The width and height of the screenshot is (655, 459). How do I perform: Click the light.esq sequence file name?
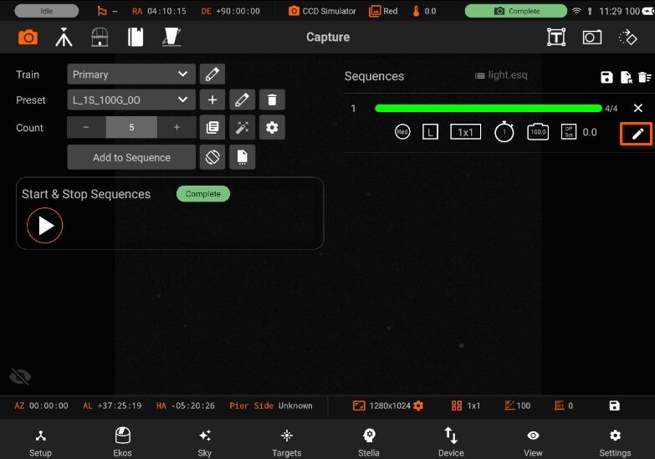click(x=508, y=75)
